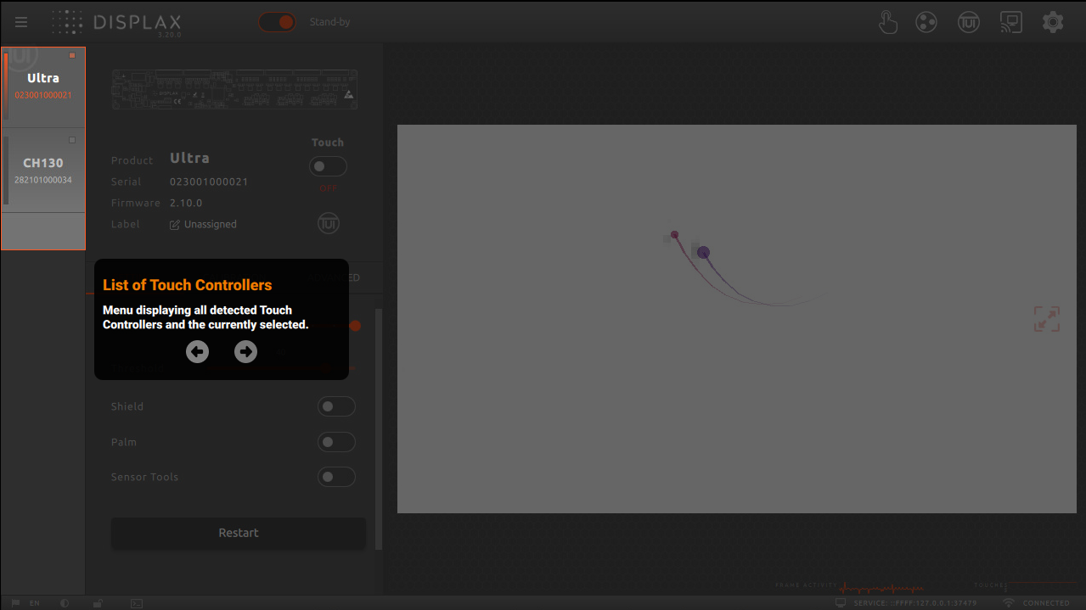Open the screen cast display icon

pos(1010,22)
